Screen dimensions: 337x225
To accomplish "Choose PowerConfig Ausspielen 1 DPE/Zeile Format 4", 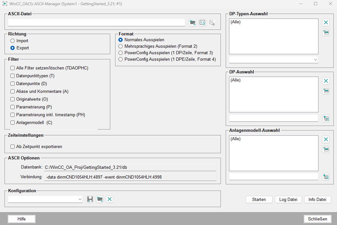I will [x=121, y=59].
